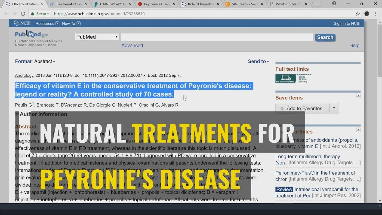Image resolution: width=382 pixels, height=215 pixels.
Task: Open the How To dropdown menu
Action: [71, 24]
